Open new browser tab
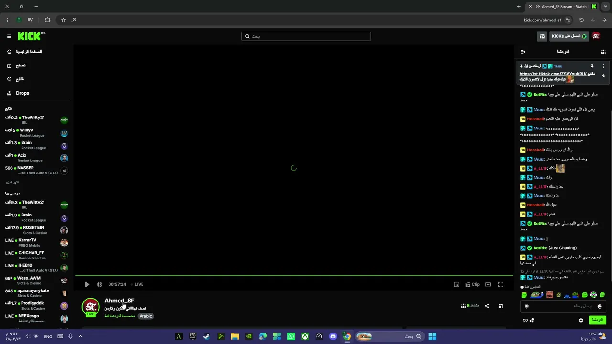Viewport: 612px width, 344px height. (519, 7)
